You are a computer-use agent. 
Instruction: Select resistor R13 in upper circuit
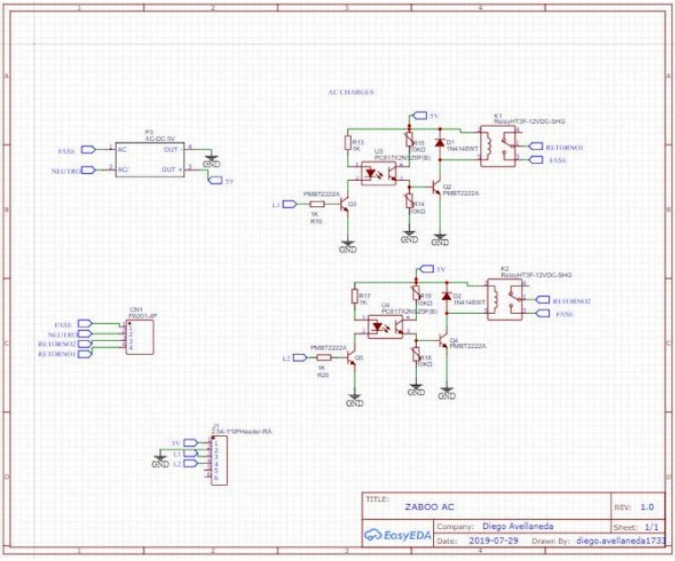348,144
